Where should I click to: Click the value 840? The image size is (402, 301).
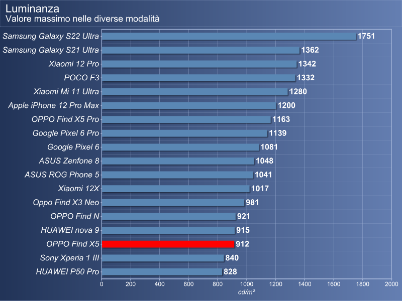click(x=232, y=258)
